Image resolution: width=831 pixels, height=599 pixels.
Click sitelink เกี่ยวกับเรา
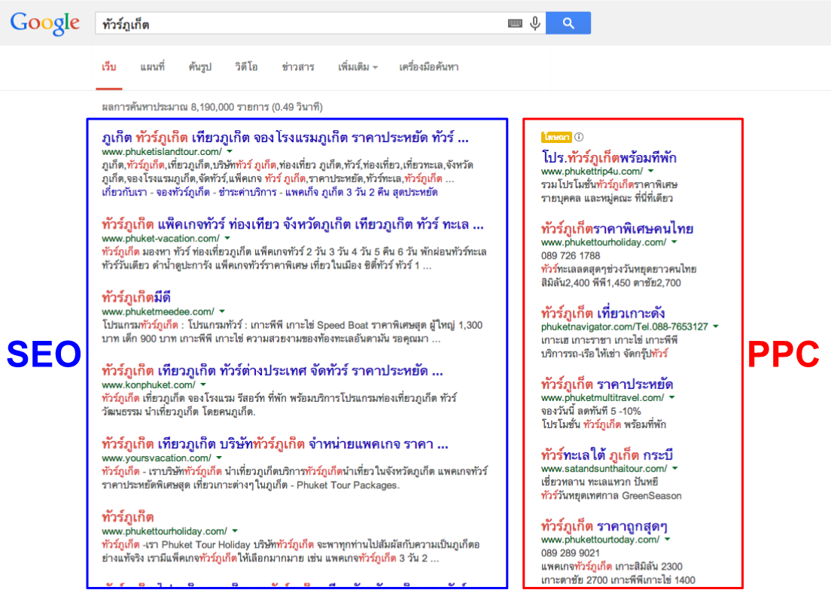(x=124, y=192)
